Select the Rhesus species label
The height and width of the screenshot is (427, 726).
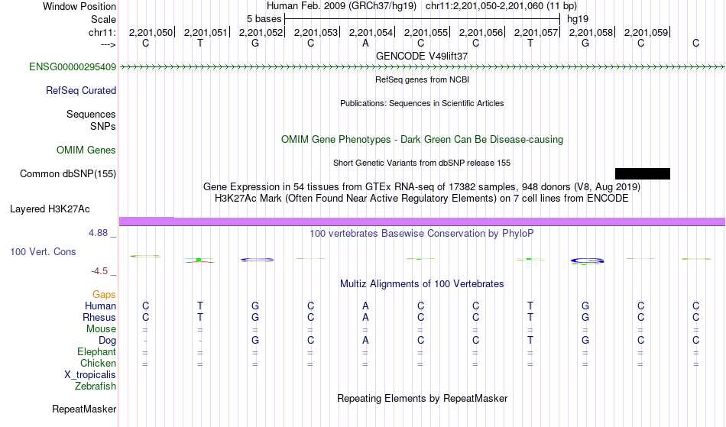point(99,317)
